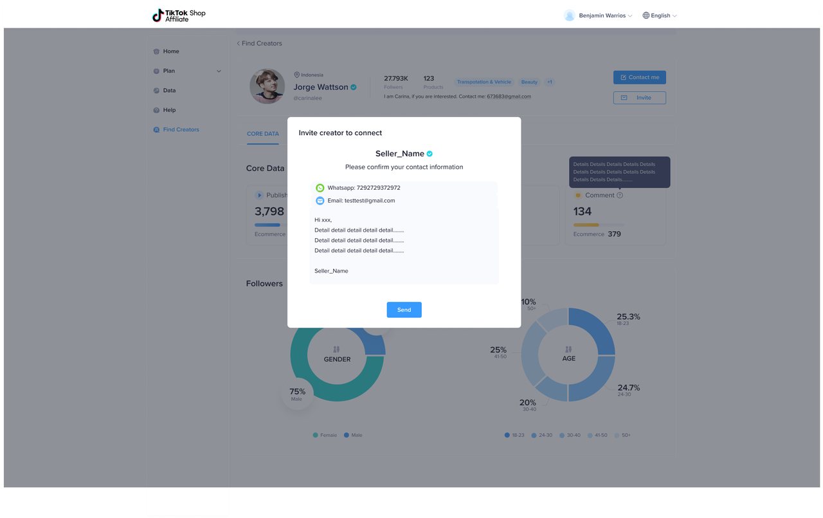Viewport: 823px width, 518px height.
Task: Open Help in the sidebar
Action: pos(169,110)
